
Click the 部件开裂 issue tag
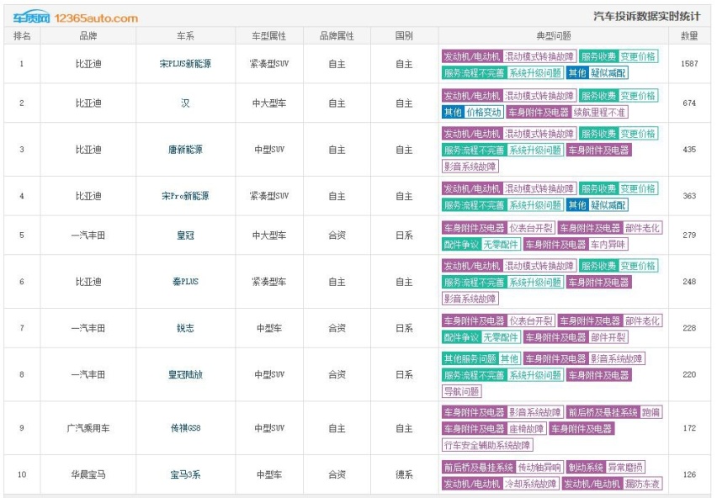pyautogui.click(x=608, y=337)
